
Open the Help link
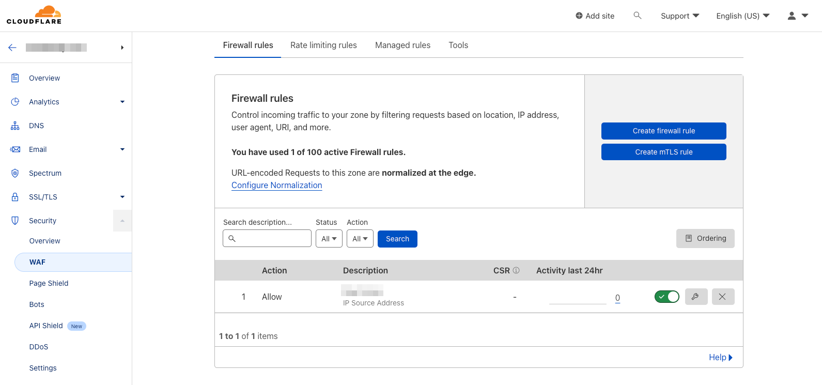tap(721, 357)
